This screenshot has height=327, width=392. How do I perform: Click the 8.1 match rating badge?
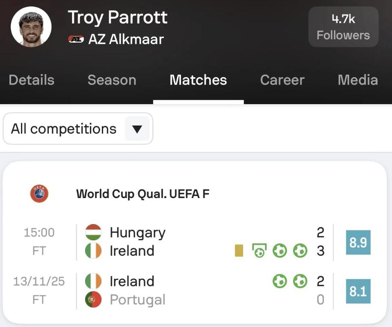tap(358, 291)
